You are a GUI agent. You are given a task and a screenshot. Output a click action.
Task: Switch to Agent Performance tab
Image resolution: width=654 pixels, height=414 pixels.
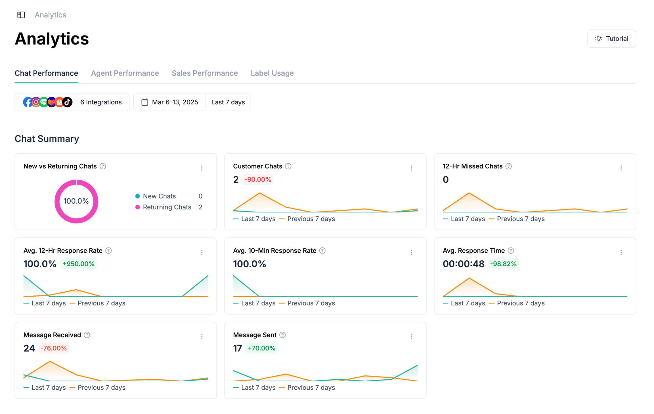click(x=125, y=73)
